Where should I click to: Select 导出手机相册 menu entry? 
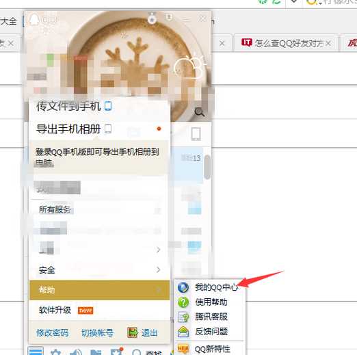(99, 129)
